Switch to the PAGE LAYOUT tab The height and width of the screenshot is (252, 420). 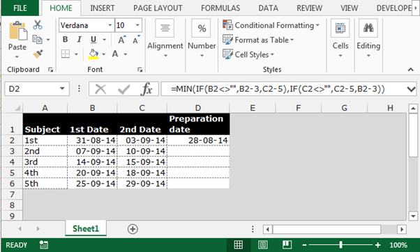tap(158, 8)
